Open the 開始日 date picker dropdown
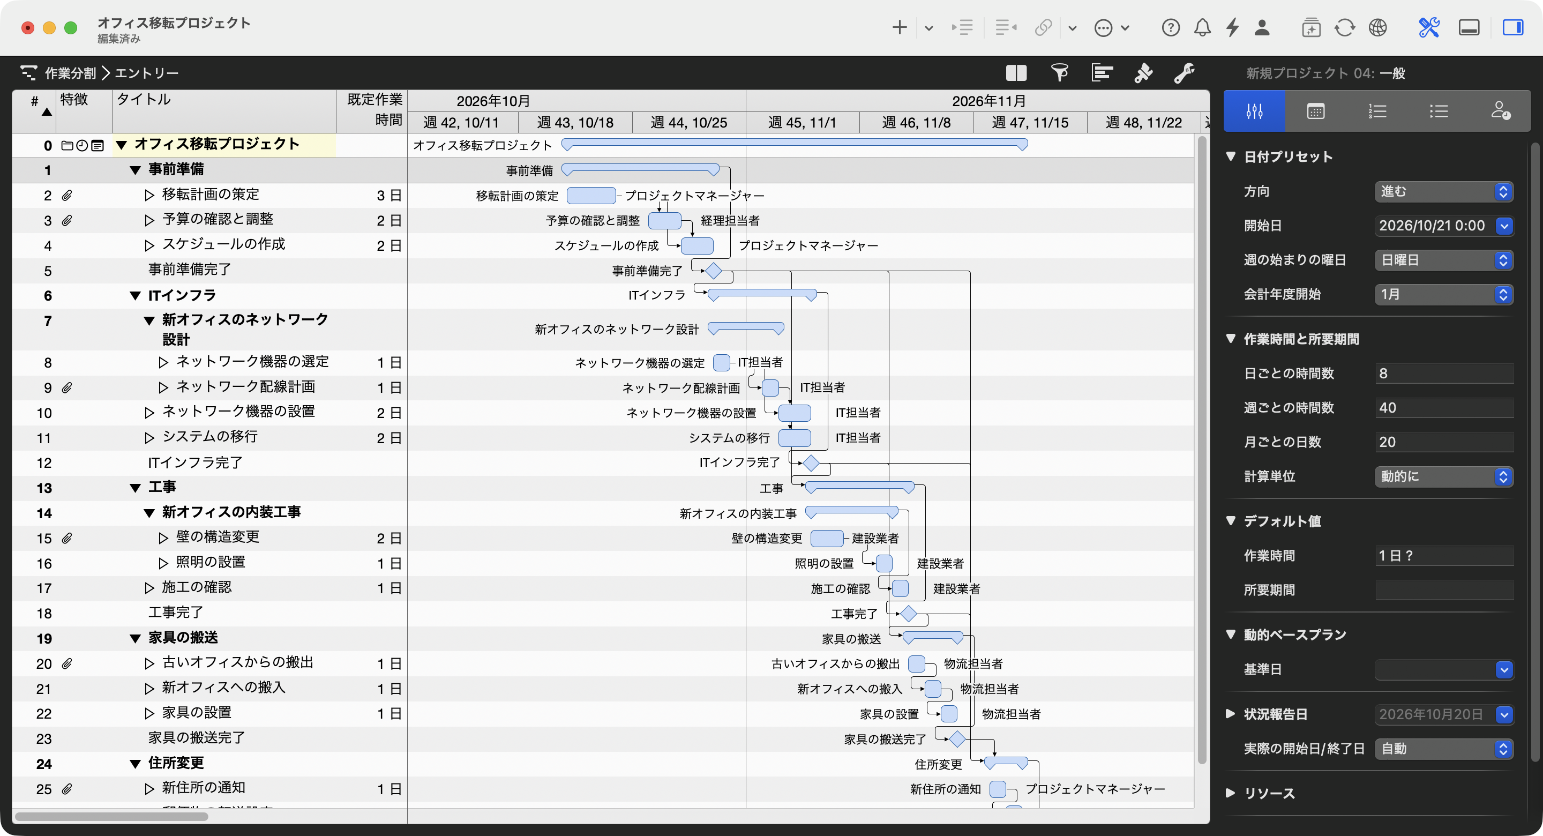 [1504, 226]
